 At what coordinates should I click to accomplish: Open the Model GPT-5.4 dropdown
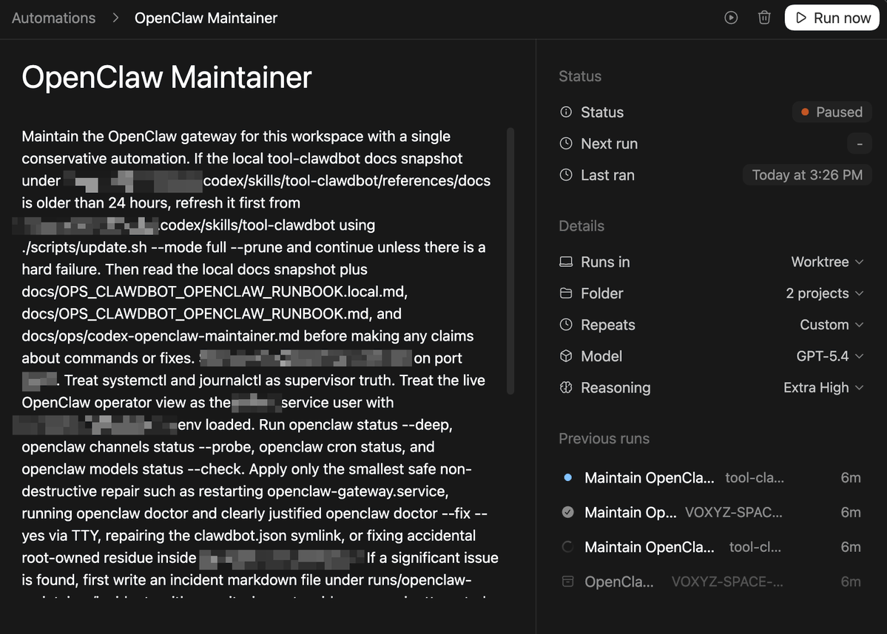click(830, 356)
